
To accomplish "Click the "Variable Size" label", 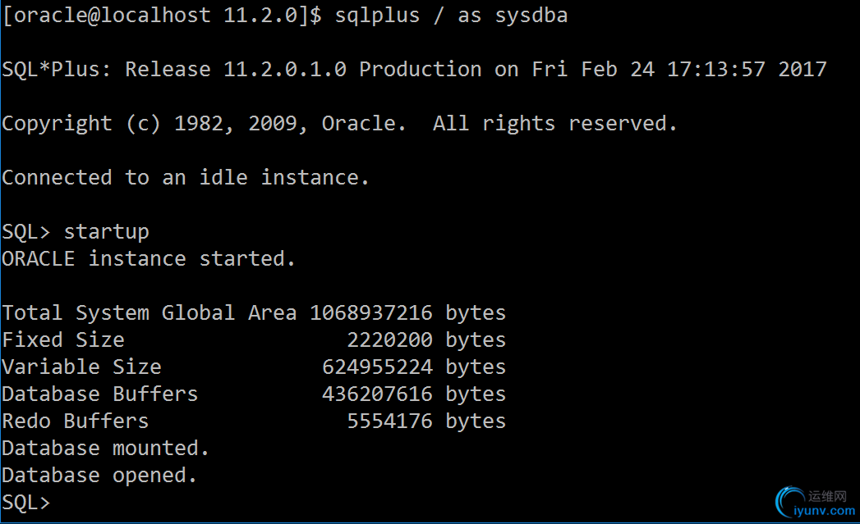I will click(81, 367).
